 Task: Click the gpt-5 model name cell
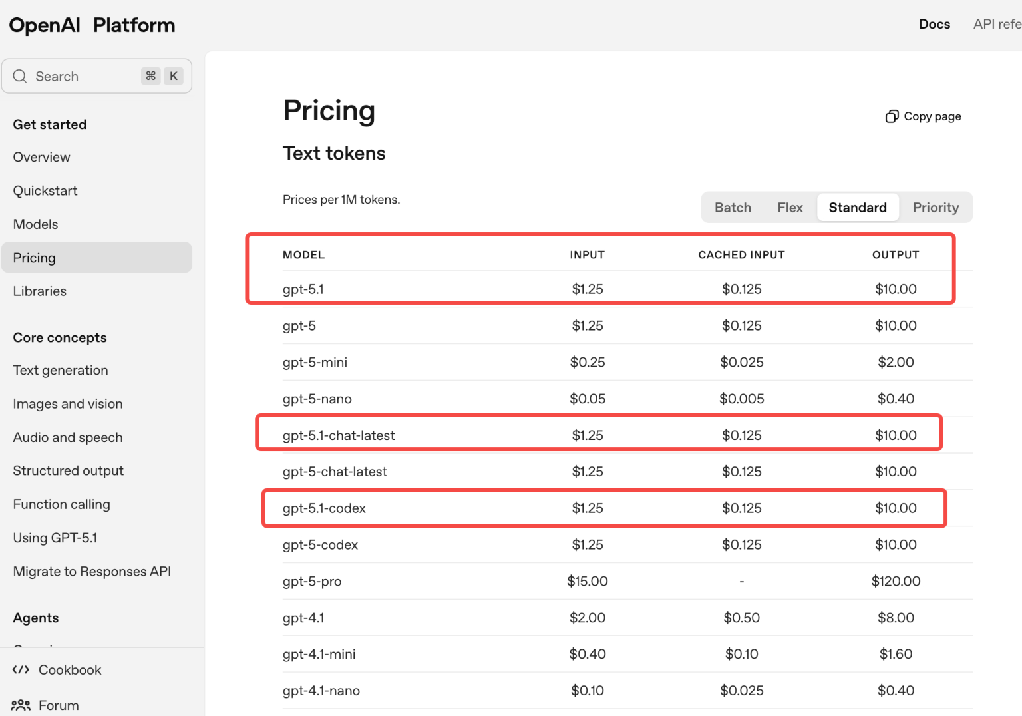pyautogui.click(x=299, y=325)
